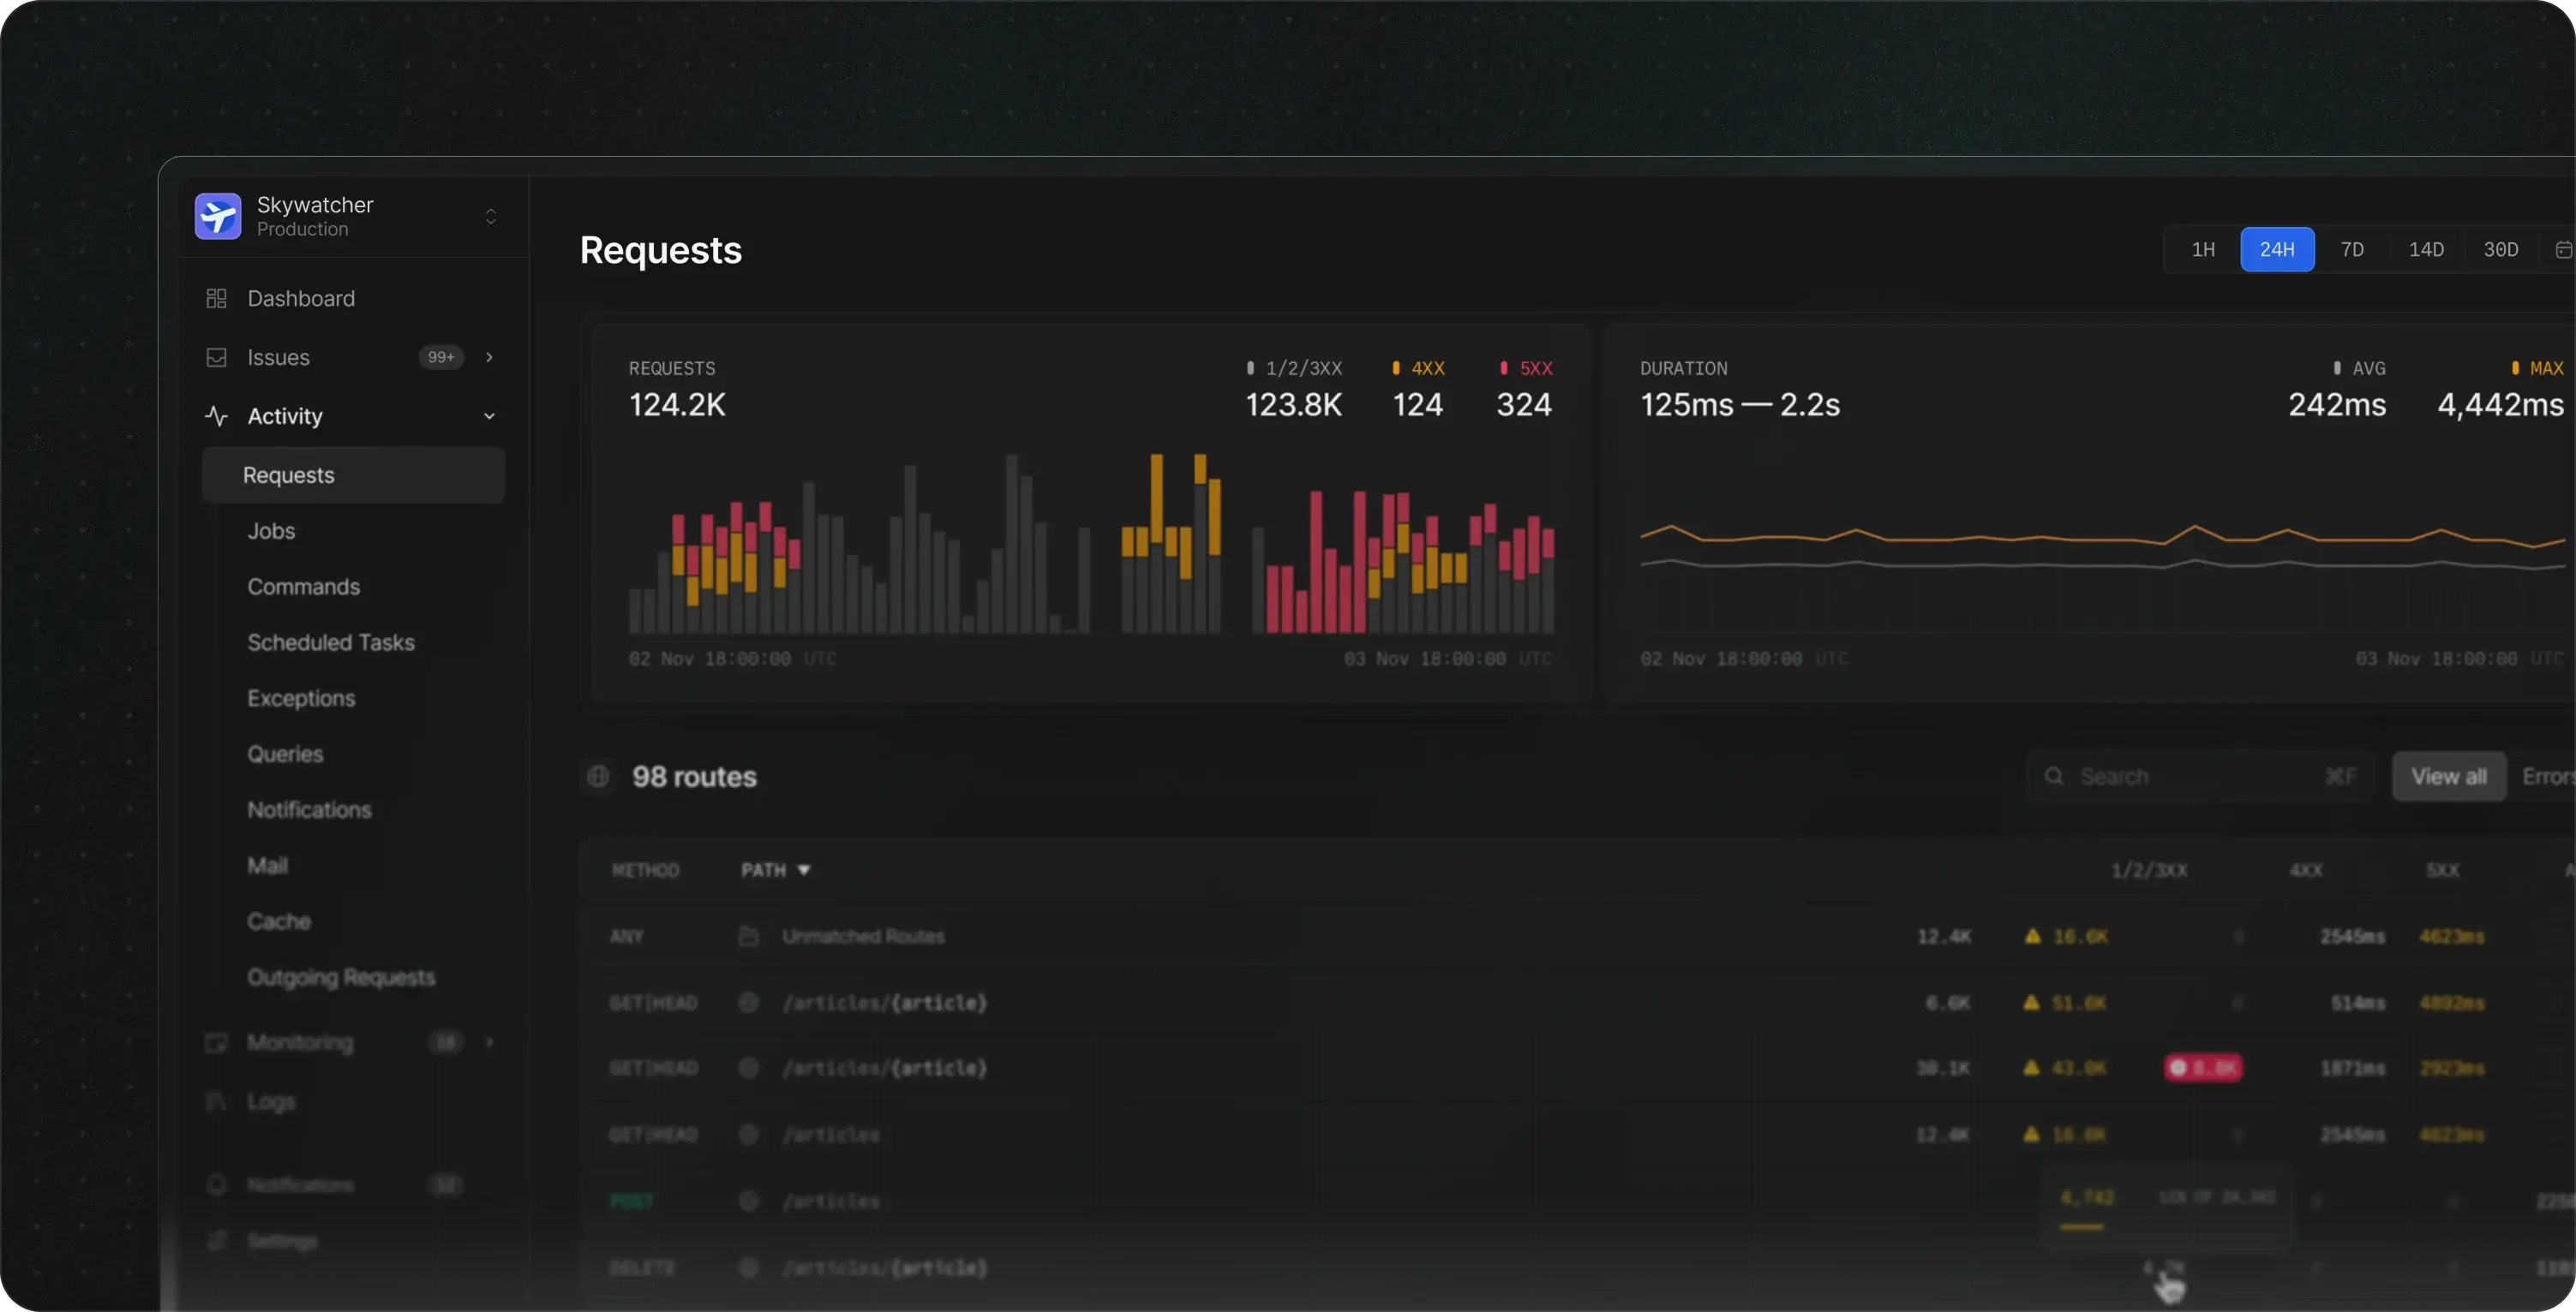
Task: Collapse the Activity section chevron
Action: point(489,417)
